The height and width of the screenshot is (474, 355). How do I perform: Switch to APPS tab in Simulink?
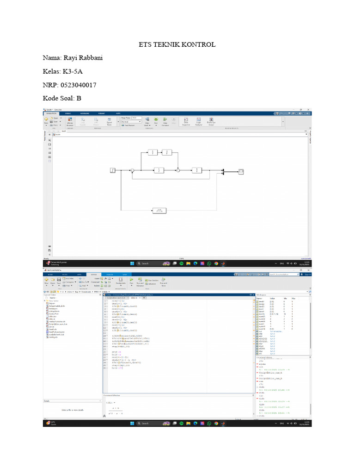[118, 113]
